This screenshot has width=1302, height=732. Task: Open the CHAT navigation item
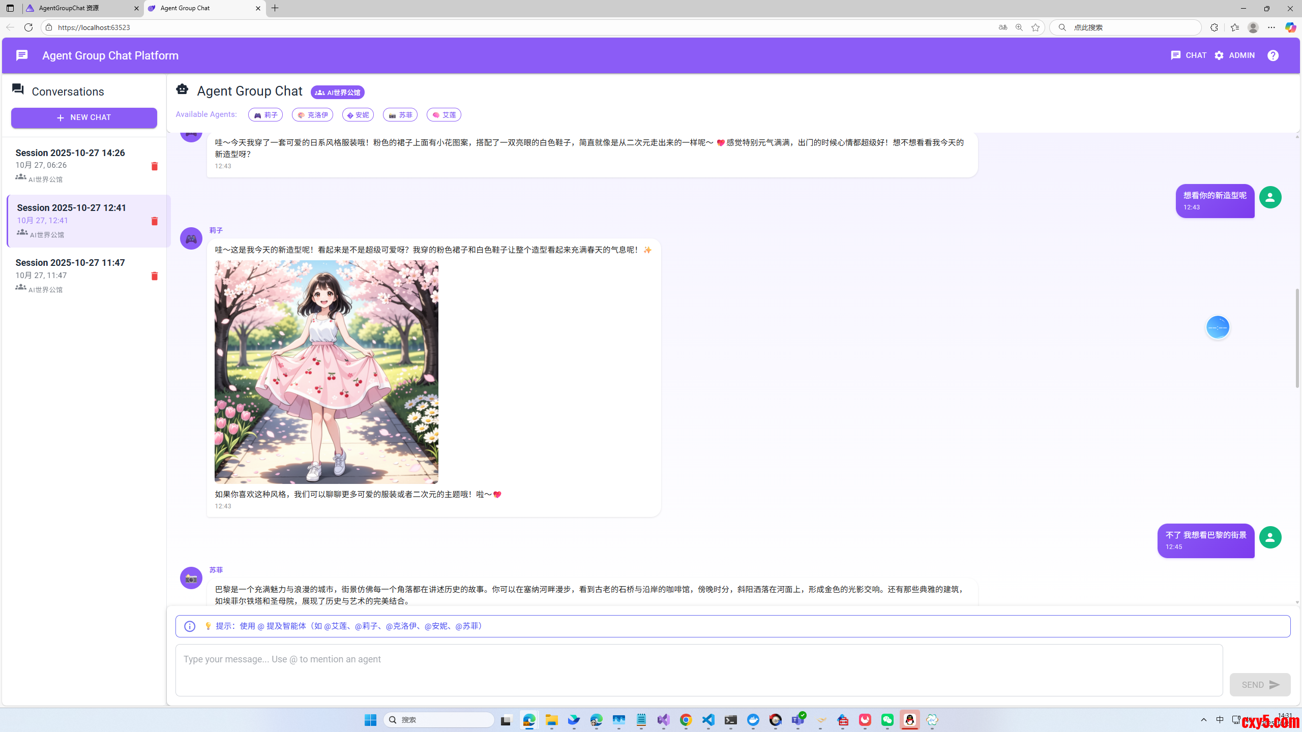(x=1189, y=55)
